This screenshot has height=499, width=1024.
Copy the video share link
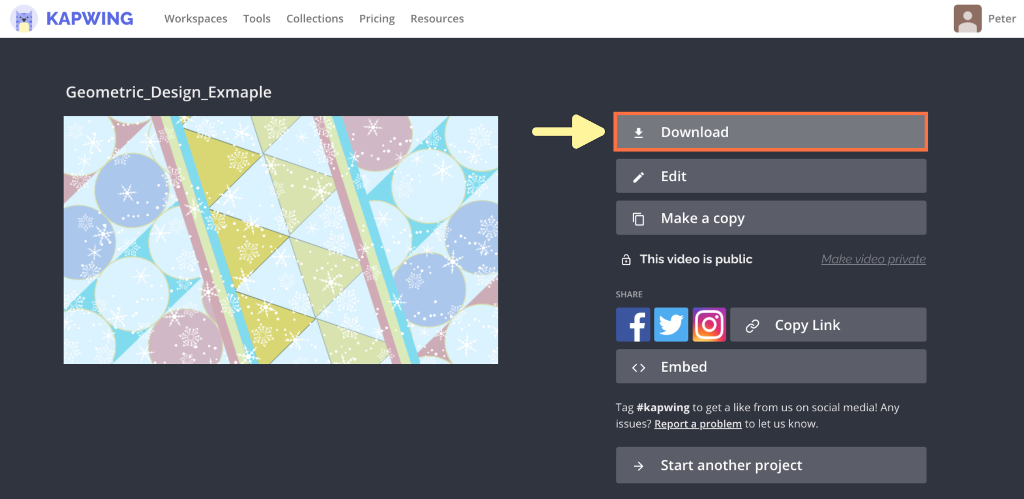(828, 325)
